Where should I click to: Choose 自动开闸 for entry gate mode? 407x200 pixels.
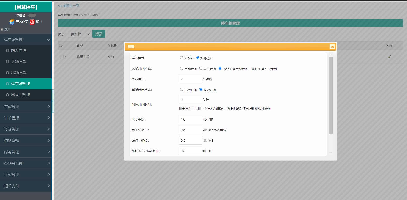click(182, 68)
